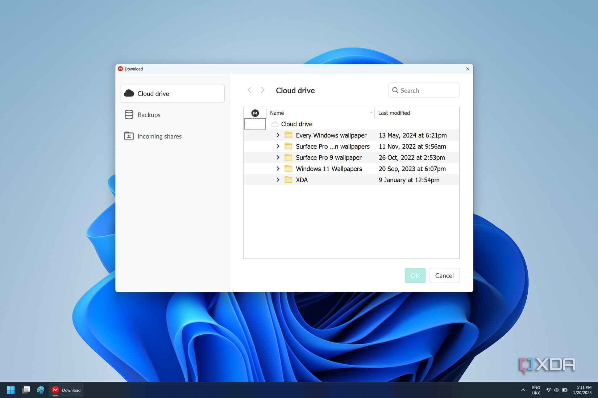Image resolution: width=598 pixels, height=398 pixels.
Task: Expand the Windows 11 Wallpapers folder
Action: [278, 169]
